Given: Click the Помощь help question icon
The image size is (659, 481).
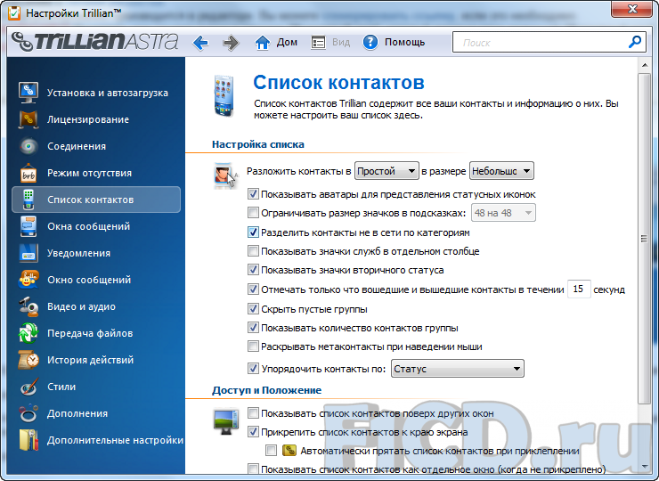Looking at the screenshot, I should (370, 43).
